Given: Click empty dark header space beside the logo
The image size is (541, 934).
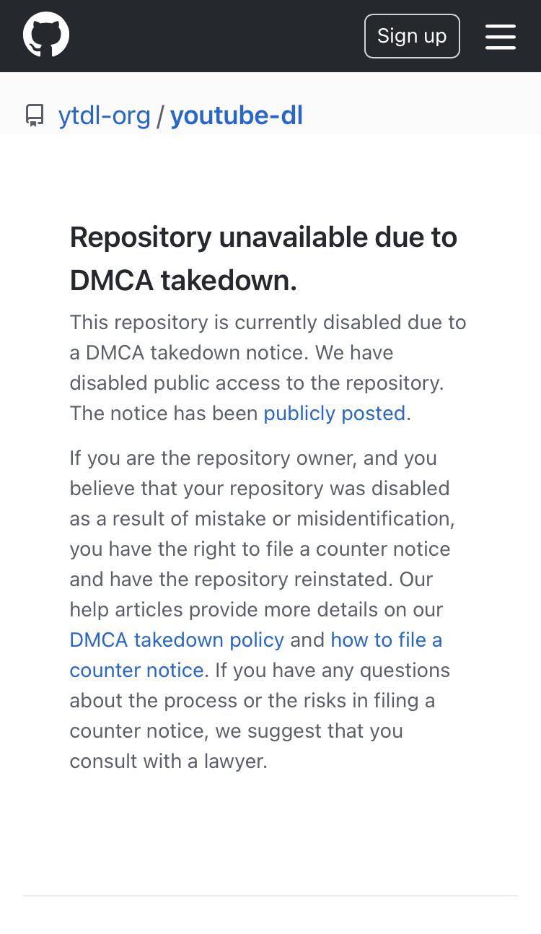Looking at the screenshot, I should tap(216, 36).
